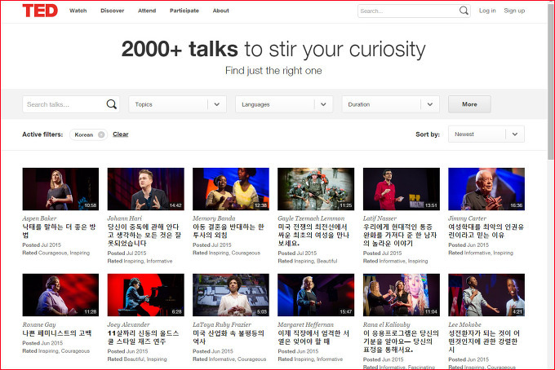Click the More filters button
The image size is (555, 370).
coord(469,104)
